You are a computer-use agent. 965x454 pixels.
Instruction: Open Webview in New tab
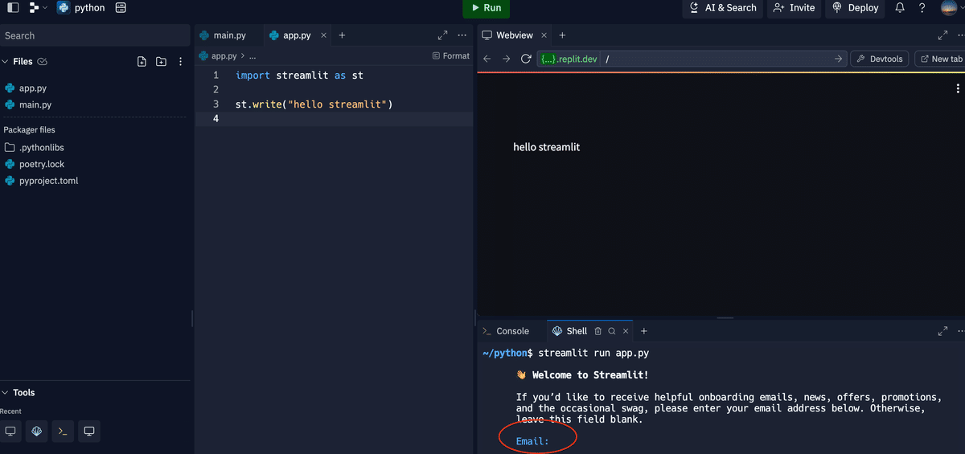tap(940, 59)
